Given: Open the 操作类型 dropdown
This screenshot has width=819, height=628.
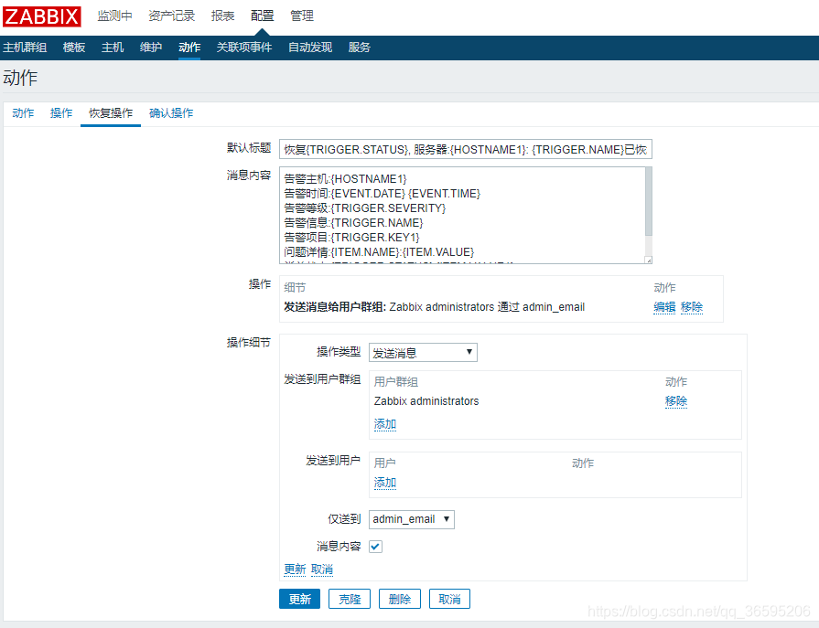Looking at the screenshot, I should tap(423, 353).
